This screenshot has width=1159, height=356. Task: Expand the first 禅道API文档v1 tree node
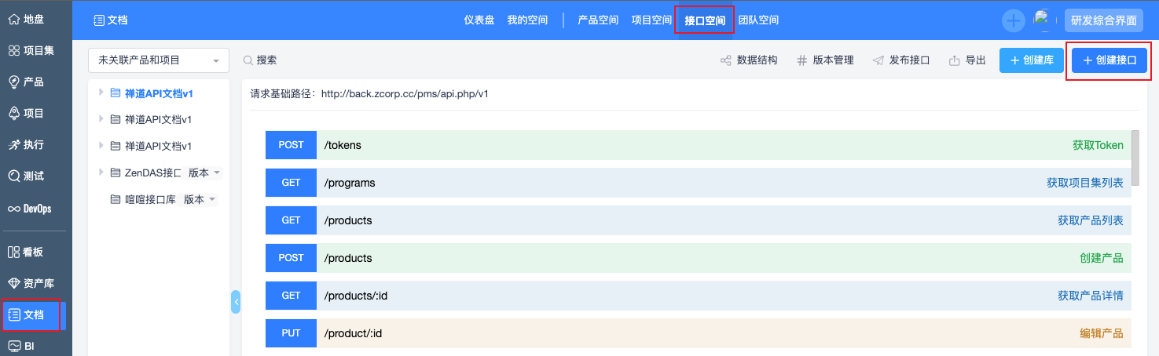click(101, 93)
